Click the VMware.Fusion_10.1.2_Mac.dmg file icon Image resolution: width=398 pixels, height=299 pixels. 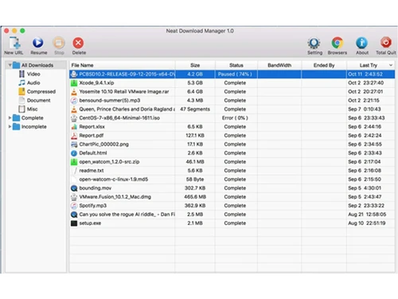[x=74, y=197]
